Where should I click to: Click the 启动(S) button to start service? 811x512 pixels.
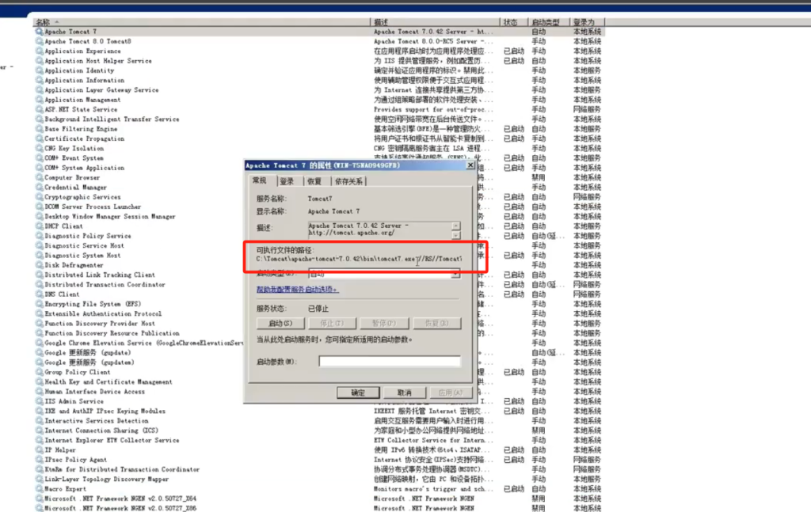tap(280, 324)
